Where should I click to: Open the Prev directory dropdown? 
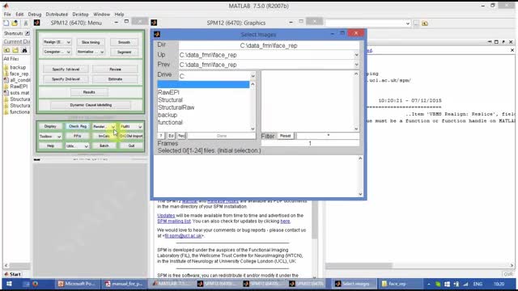pos(356,65)
